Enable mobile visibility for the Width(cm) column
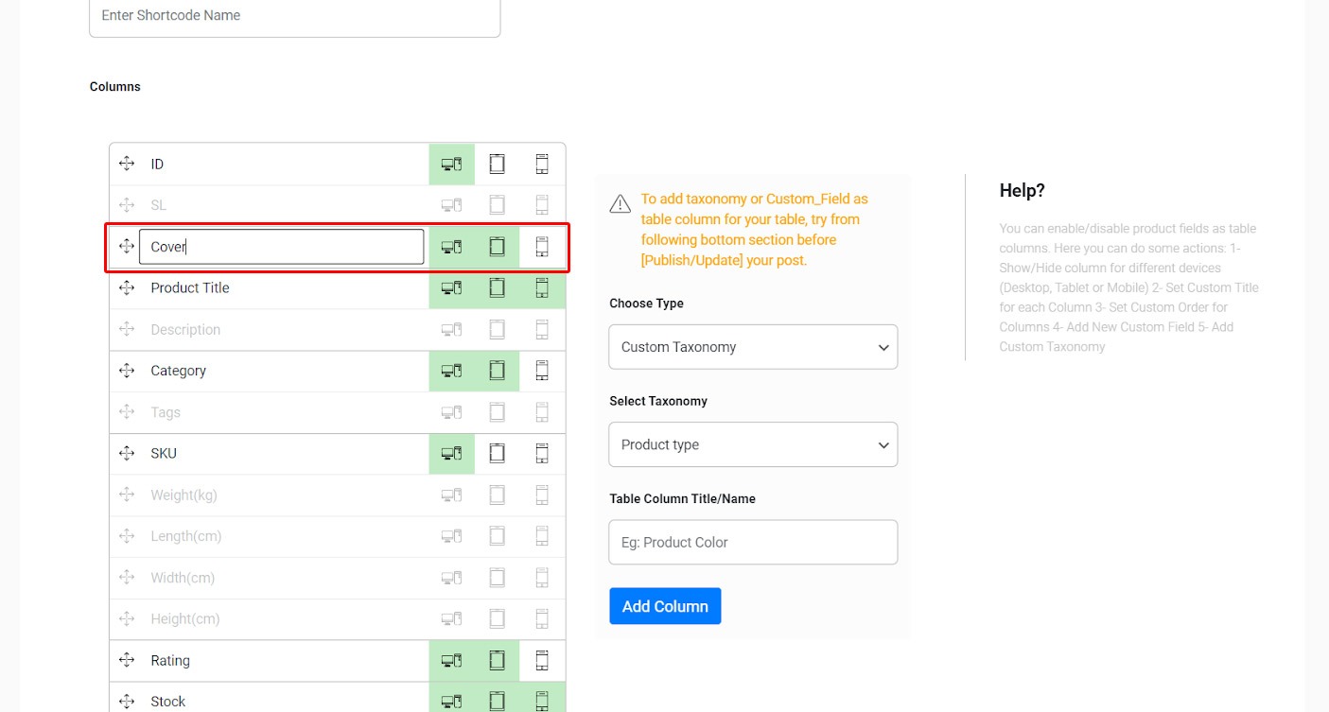This screenshot has height=712, width=1329. 542,578
